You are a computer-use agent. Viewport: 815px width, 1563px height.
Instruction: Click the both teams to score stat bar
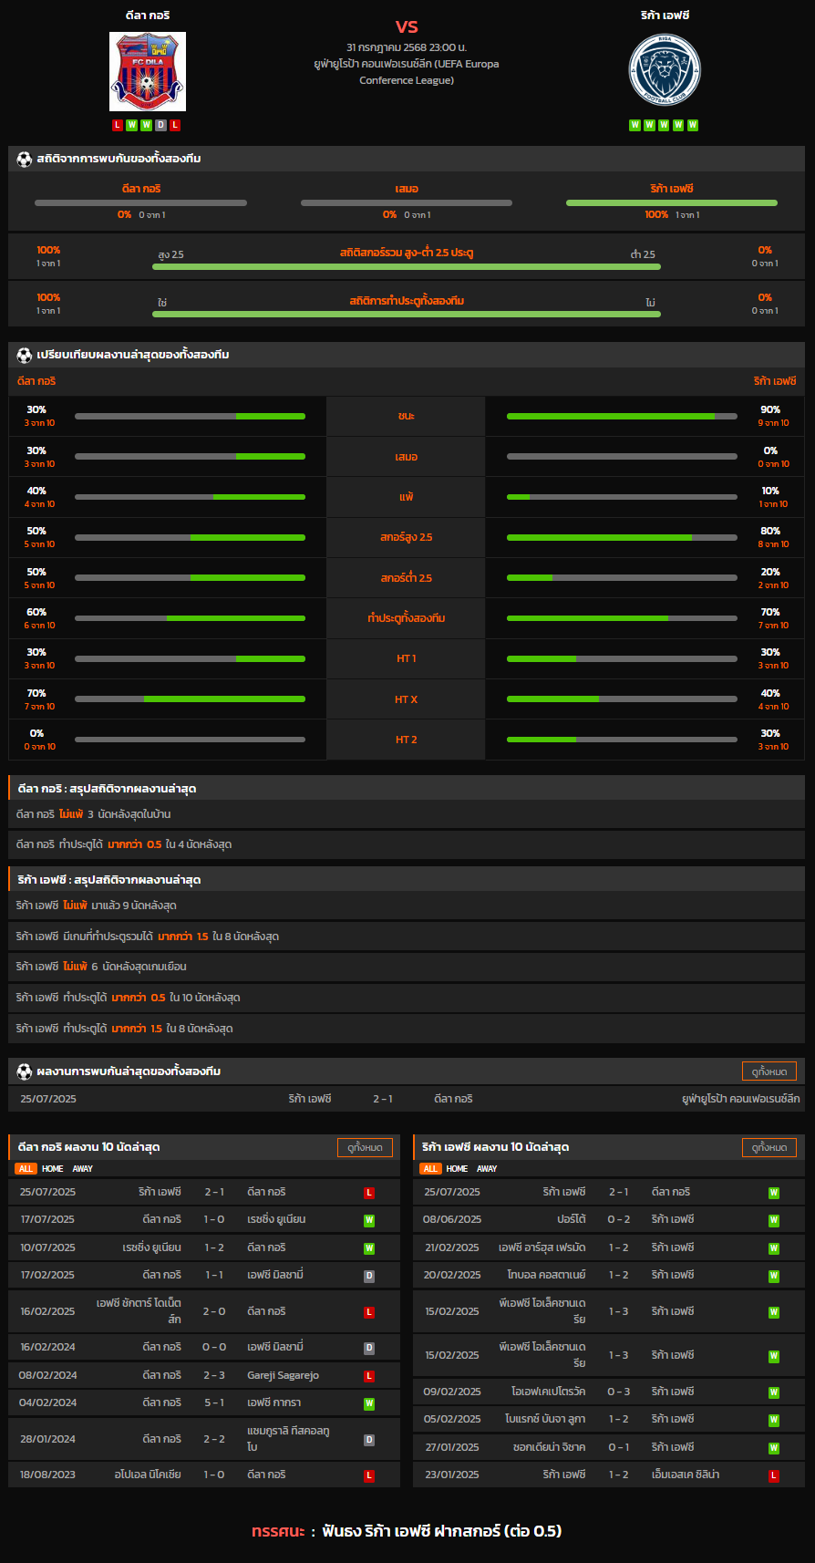point(407,315)
